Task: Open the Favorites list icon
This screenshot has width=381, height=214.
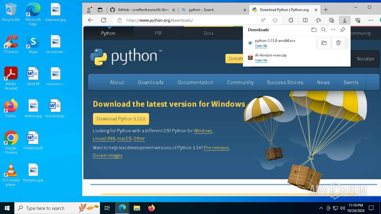Action: click(318, 20)
